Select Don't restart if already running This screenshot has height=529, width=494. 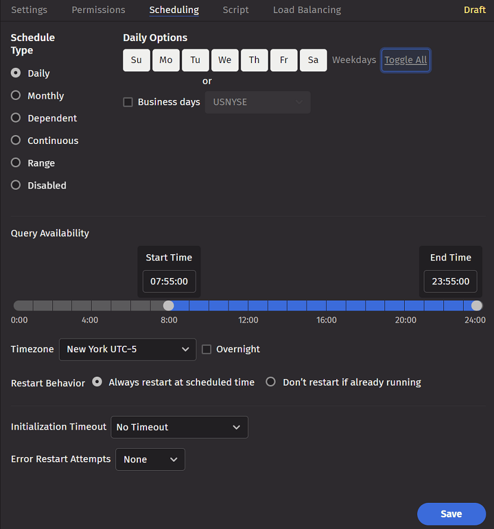point(271,382)
